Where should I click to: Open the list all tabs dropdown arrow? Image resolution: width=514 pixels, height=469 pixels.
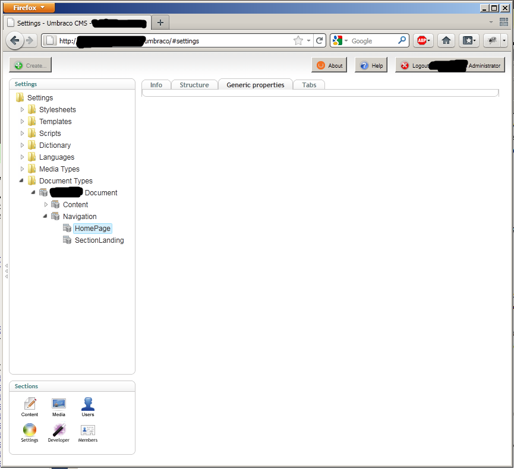pos(491,23)
